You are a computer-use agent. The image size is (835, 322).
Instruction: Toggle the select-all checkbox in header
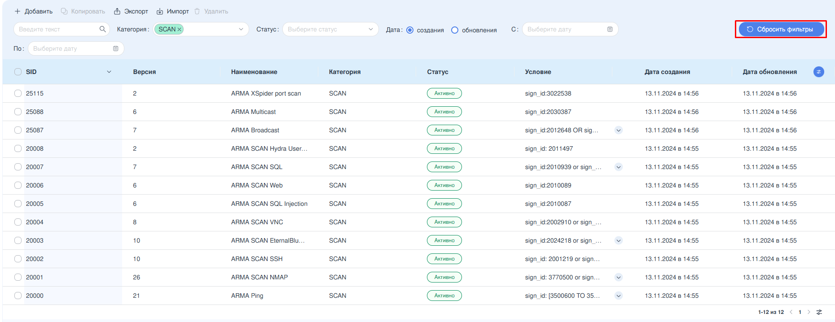tap(18, 72)
